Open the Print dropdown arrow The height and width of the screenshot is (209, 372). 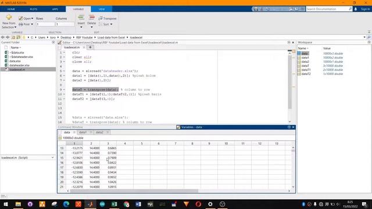coord(32,24)
